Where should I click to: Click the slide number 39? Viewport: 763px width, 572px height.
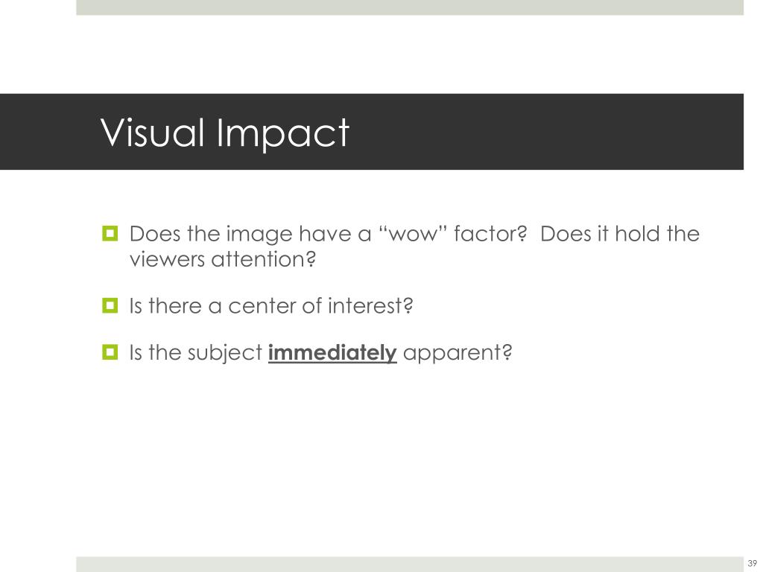click(753, 563)
